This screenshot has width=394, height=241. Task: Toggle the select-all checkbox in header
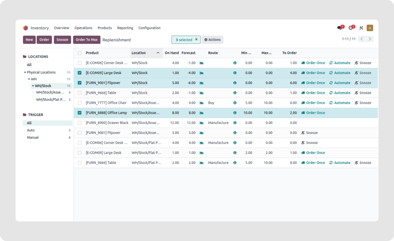click(x=79, y=53)
